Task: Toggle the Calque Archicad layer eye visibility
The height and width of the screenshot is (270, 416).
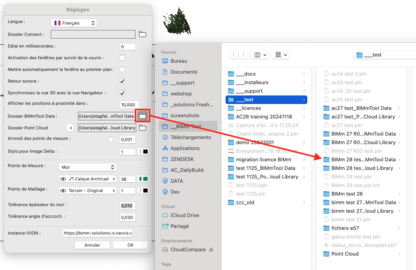Action: point(63,179)
